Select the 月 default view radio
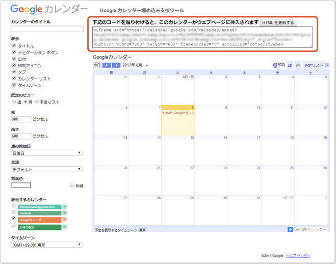The height and width of the screenshot is (264, 336). click(25, 102)
